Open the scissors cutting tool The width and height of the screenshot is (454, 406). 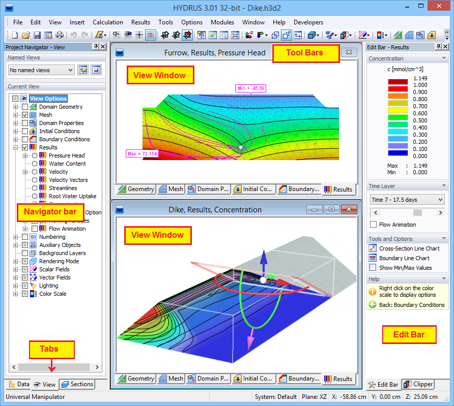click(331, 35)
